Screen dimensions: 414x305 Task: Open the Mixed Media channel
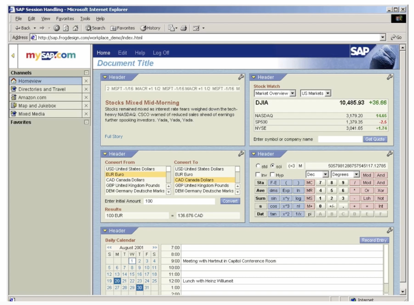pos(46,114)
